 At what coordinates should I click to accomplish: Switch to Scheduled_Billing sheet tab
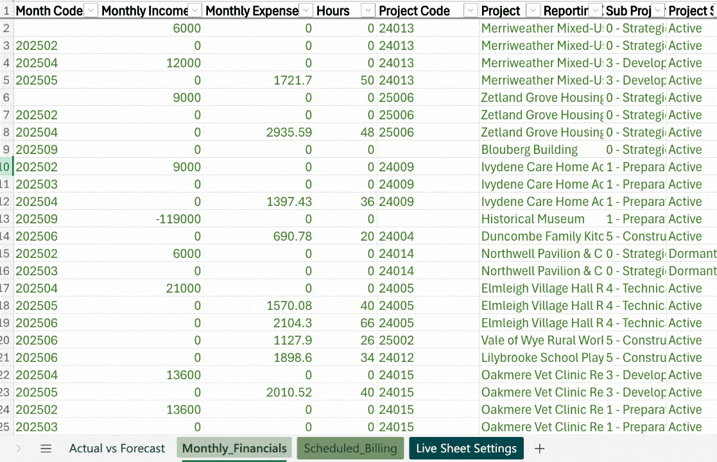(x=350, y=449)
